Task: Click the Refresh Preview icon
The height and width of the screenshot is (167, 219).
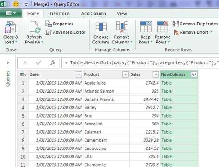Action: tap(35, 27)
